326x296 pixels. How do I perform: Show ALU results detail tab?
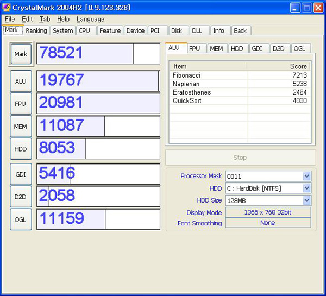point(176,48)
